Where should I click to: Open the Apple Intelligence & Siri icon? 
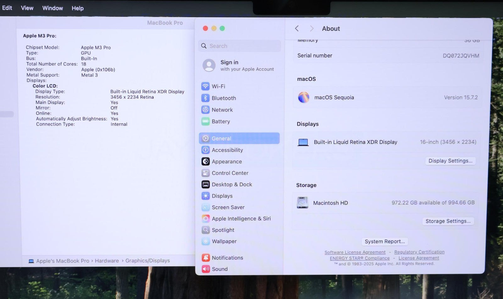click(x=205, y=219)
